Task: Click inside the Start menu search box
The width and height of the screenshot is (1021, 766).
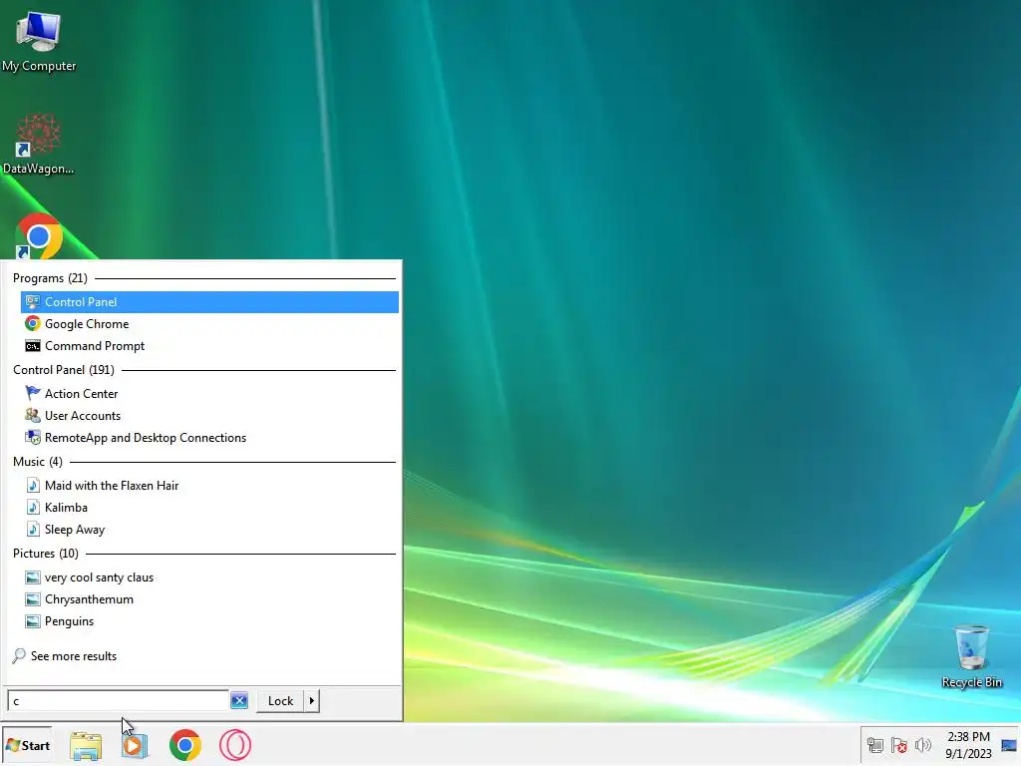Action: click(118, 701)
